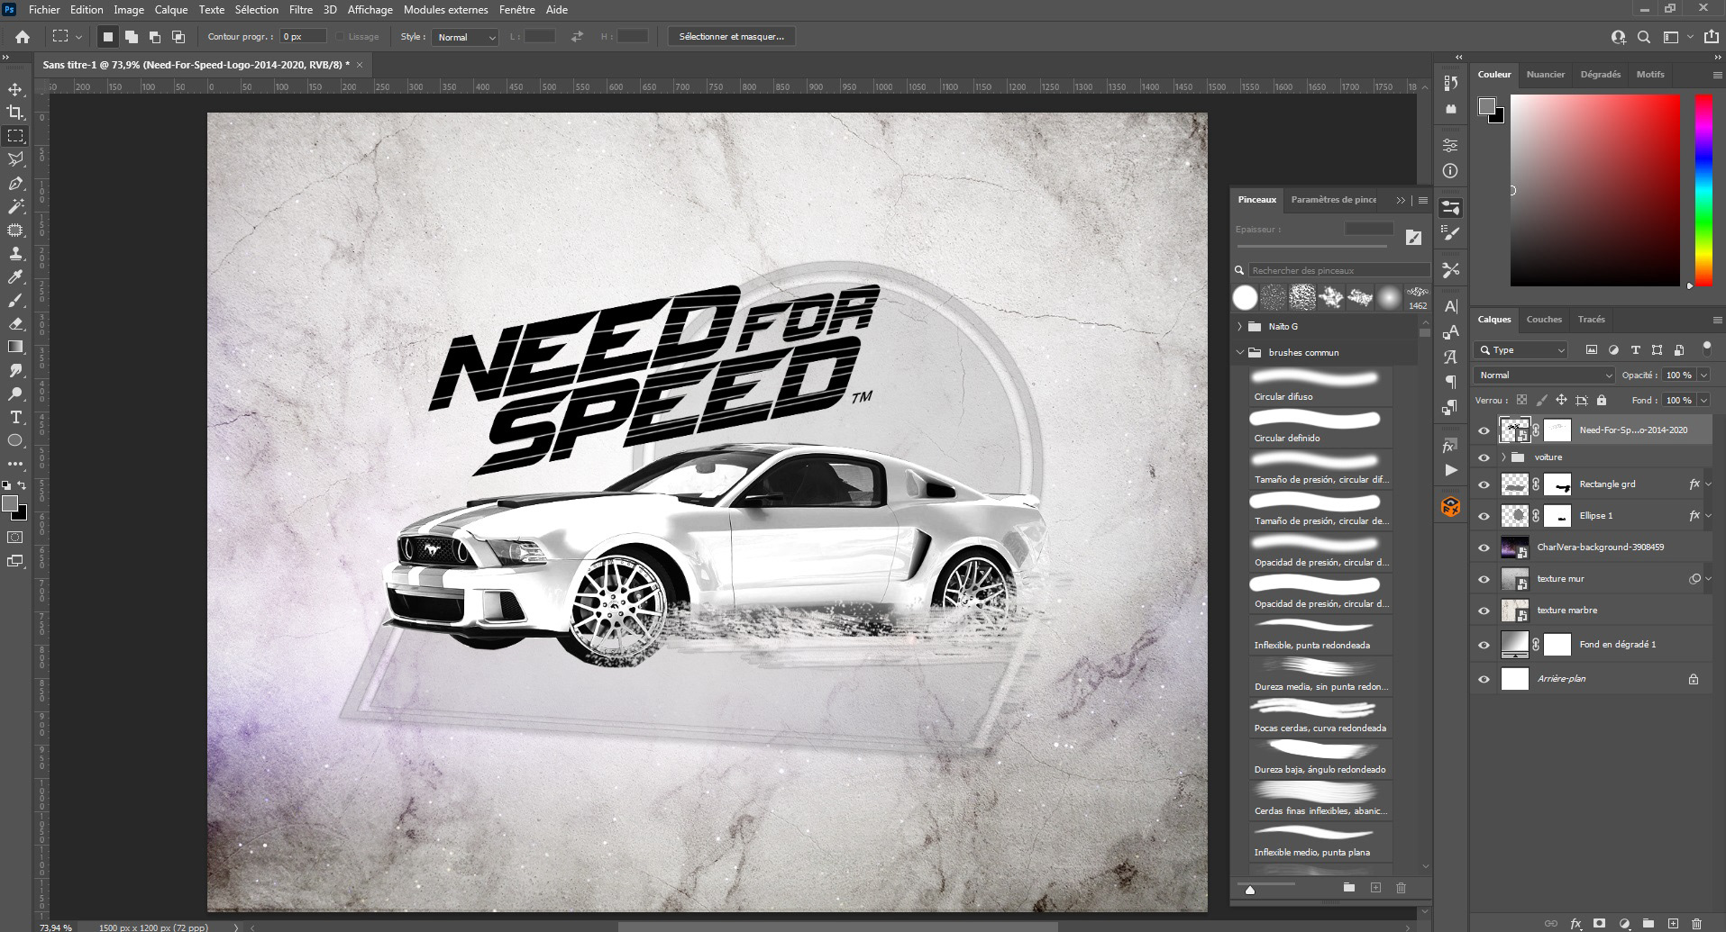This screenshot has height=932, width=1726.
Task: Hide the Arrière-plan layer
Action: tap(1484, 679)
